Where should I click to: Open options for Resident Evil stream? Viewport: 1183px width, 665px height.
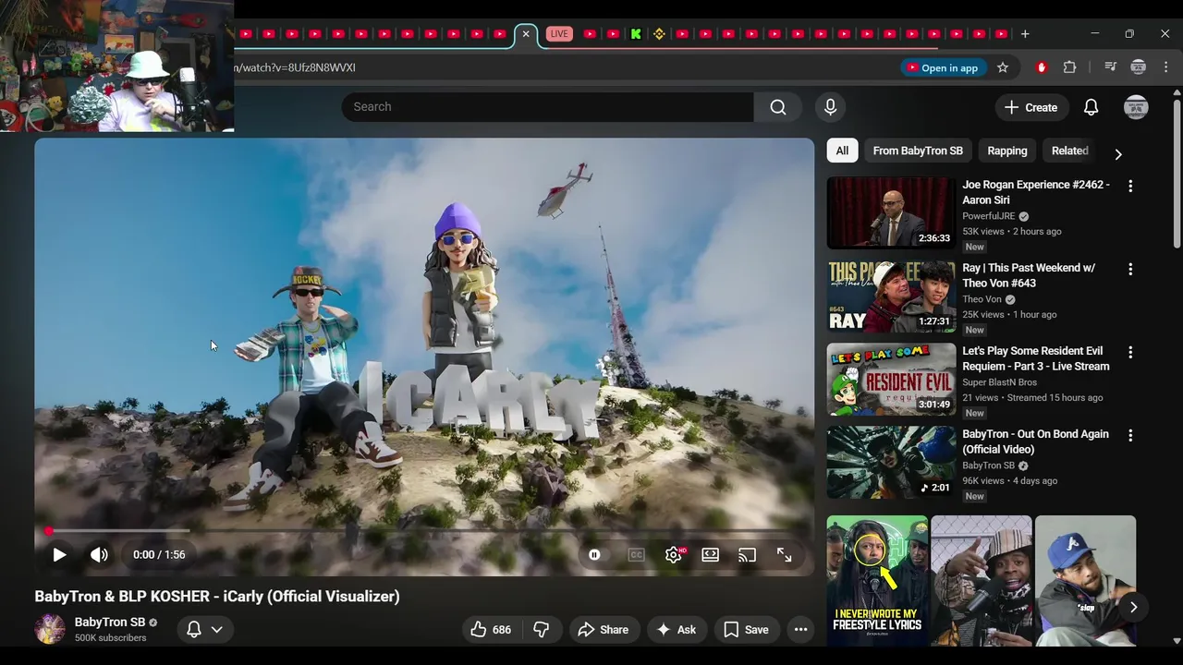click(x=1130, y=352)
